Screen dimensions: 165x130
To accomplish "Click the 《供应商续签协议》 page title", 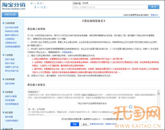I will point(94,21).
